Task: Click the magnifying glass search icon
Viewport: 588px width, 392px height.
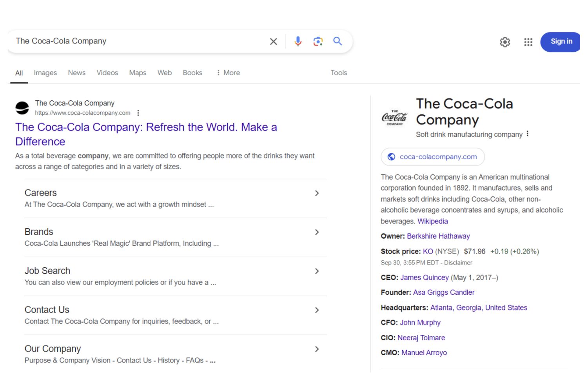Action: pyautogui.click(x=338, y=41)
